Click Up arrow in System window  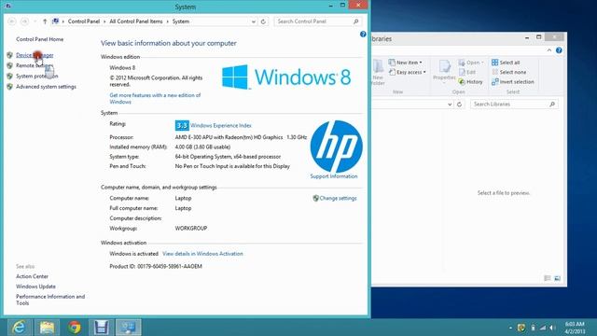pos(45,21)
